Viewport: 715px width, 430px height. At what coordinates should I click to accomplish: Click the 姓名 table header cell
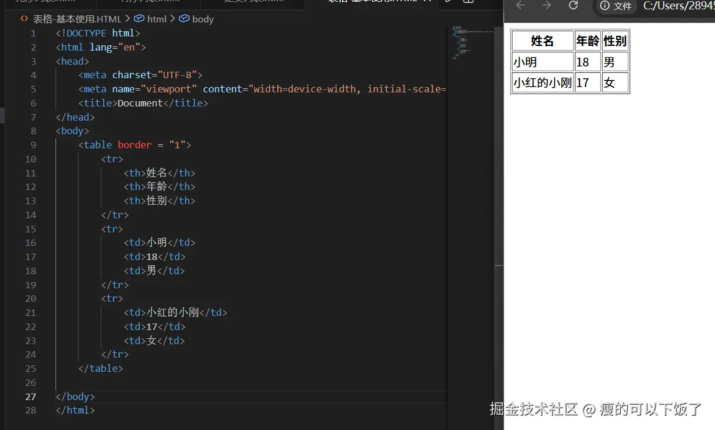click(542, 41)
